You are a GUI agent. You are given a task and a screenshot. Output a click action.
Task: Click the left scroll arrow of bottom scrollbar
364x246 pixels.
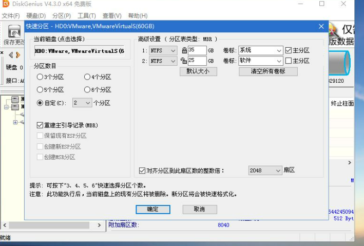coord(5,225)
